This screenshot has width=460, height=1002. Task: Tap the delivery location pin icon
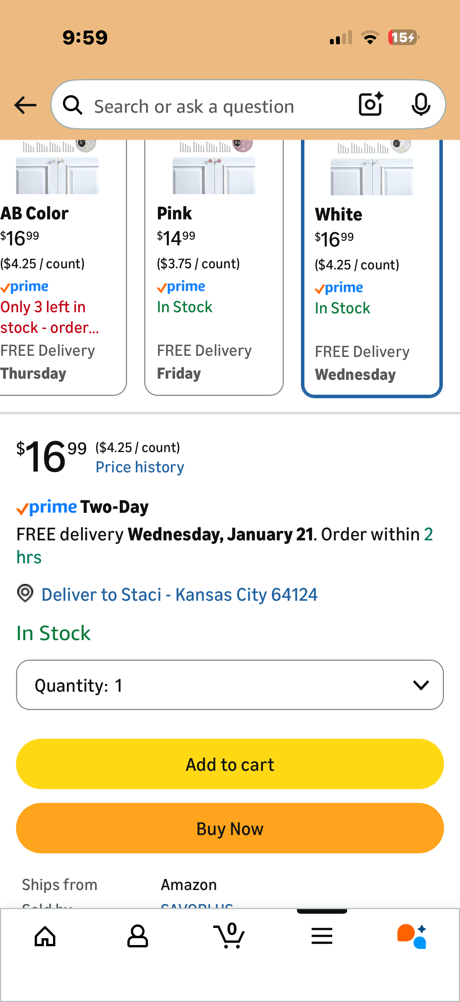pyautogui.click(x=25, y=593)
